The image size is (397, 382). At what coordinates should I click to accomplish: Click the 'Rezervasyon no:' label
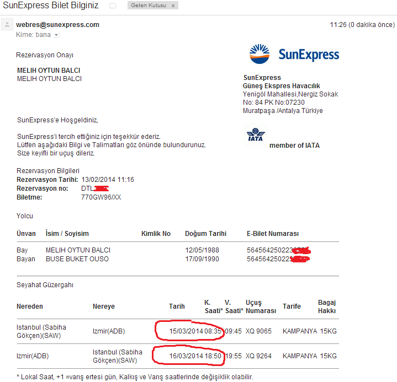(43, 189)
